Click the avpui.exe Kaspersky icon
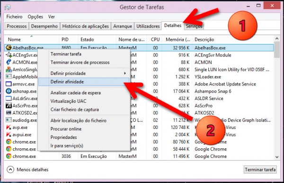Screen dimensions: 284x183 [9, 135]
